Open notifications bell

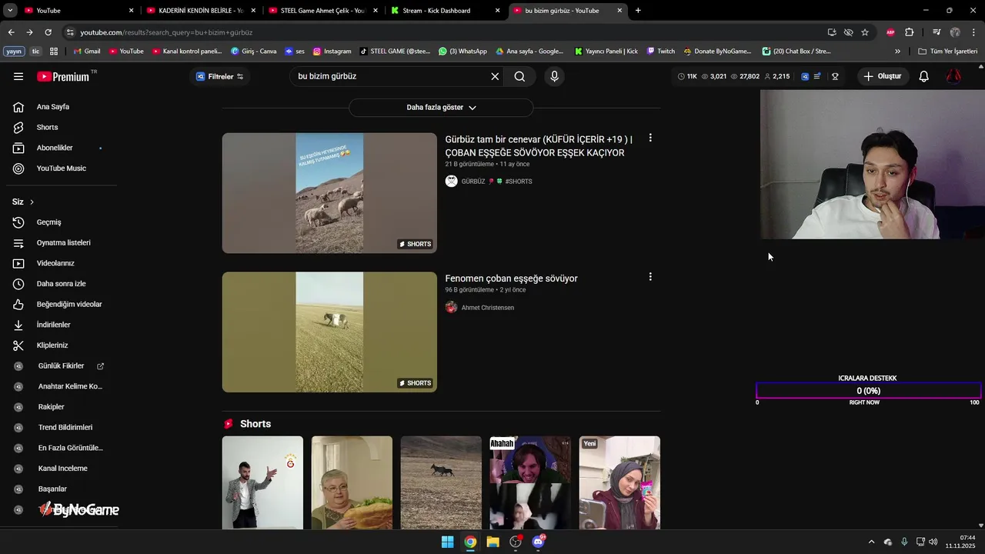coord(924,76)
